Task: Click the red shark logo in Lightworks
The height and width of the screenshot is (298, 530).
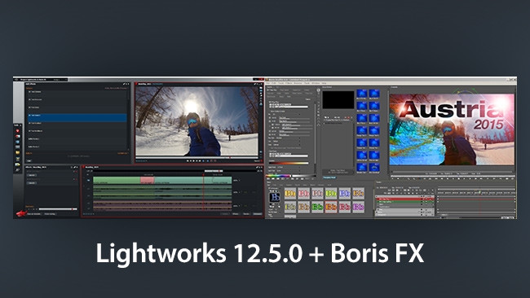Action: 21,213
